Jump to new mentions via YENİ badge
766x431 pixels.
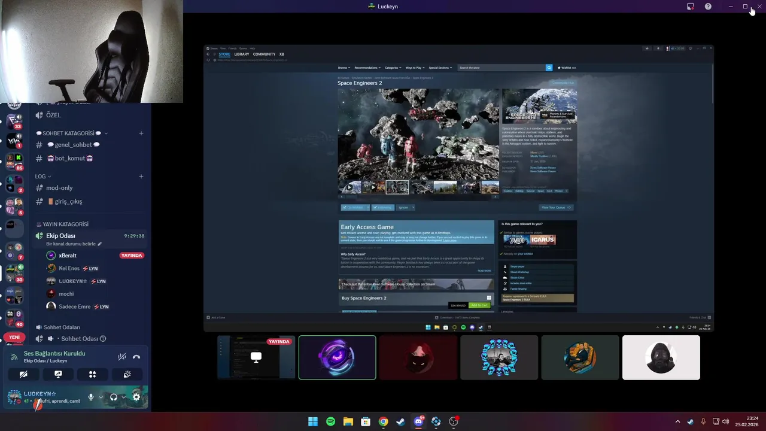coord(14,338)
